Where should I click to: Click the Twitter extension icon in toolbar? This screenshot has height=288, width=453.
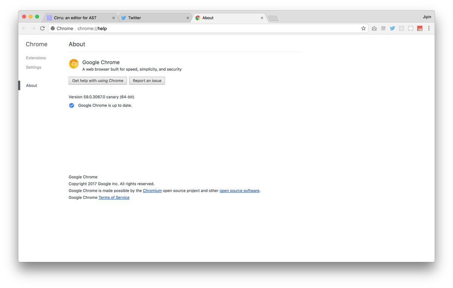[x=393, y=28]
